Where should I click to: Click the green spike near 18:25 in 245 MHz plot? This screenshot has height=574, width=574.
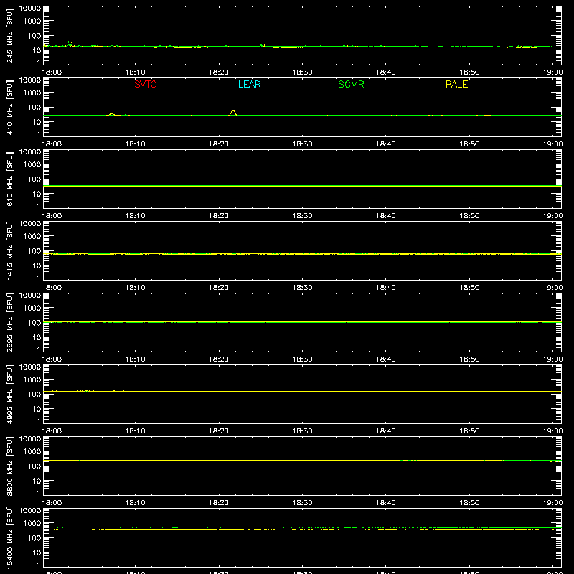pos(262,45)
